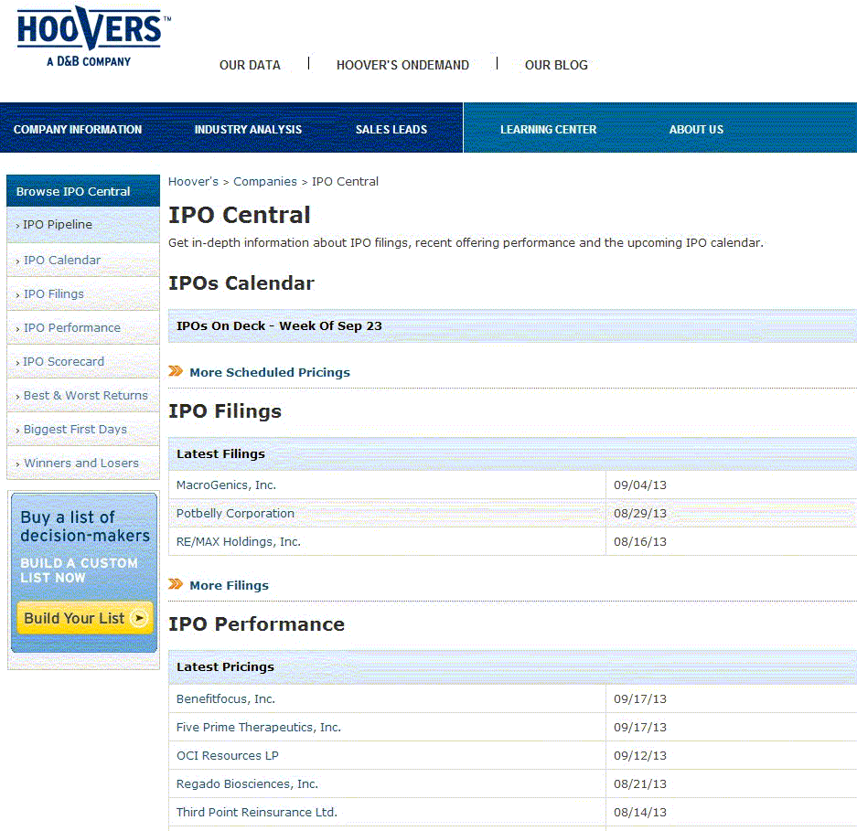Viewport: 857px width, 831px height.
Task: Open the About Us navigation item
Action: [696, 130]
